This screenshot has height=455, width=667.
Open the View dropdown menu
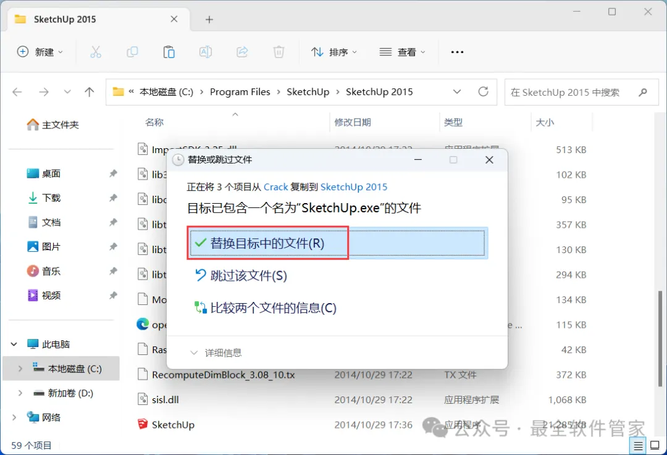[x=402, y=52]
